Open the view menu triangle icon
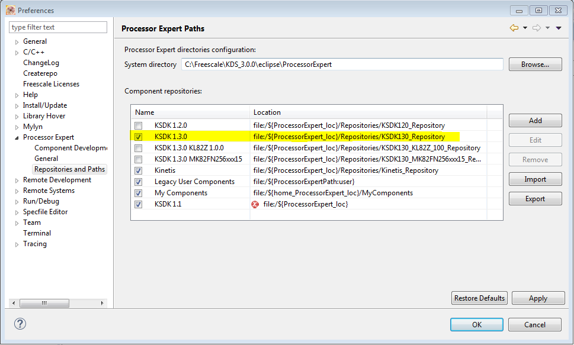This screenshot has height=345, width=574. coord(559,28)
